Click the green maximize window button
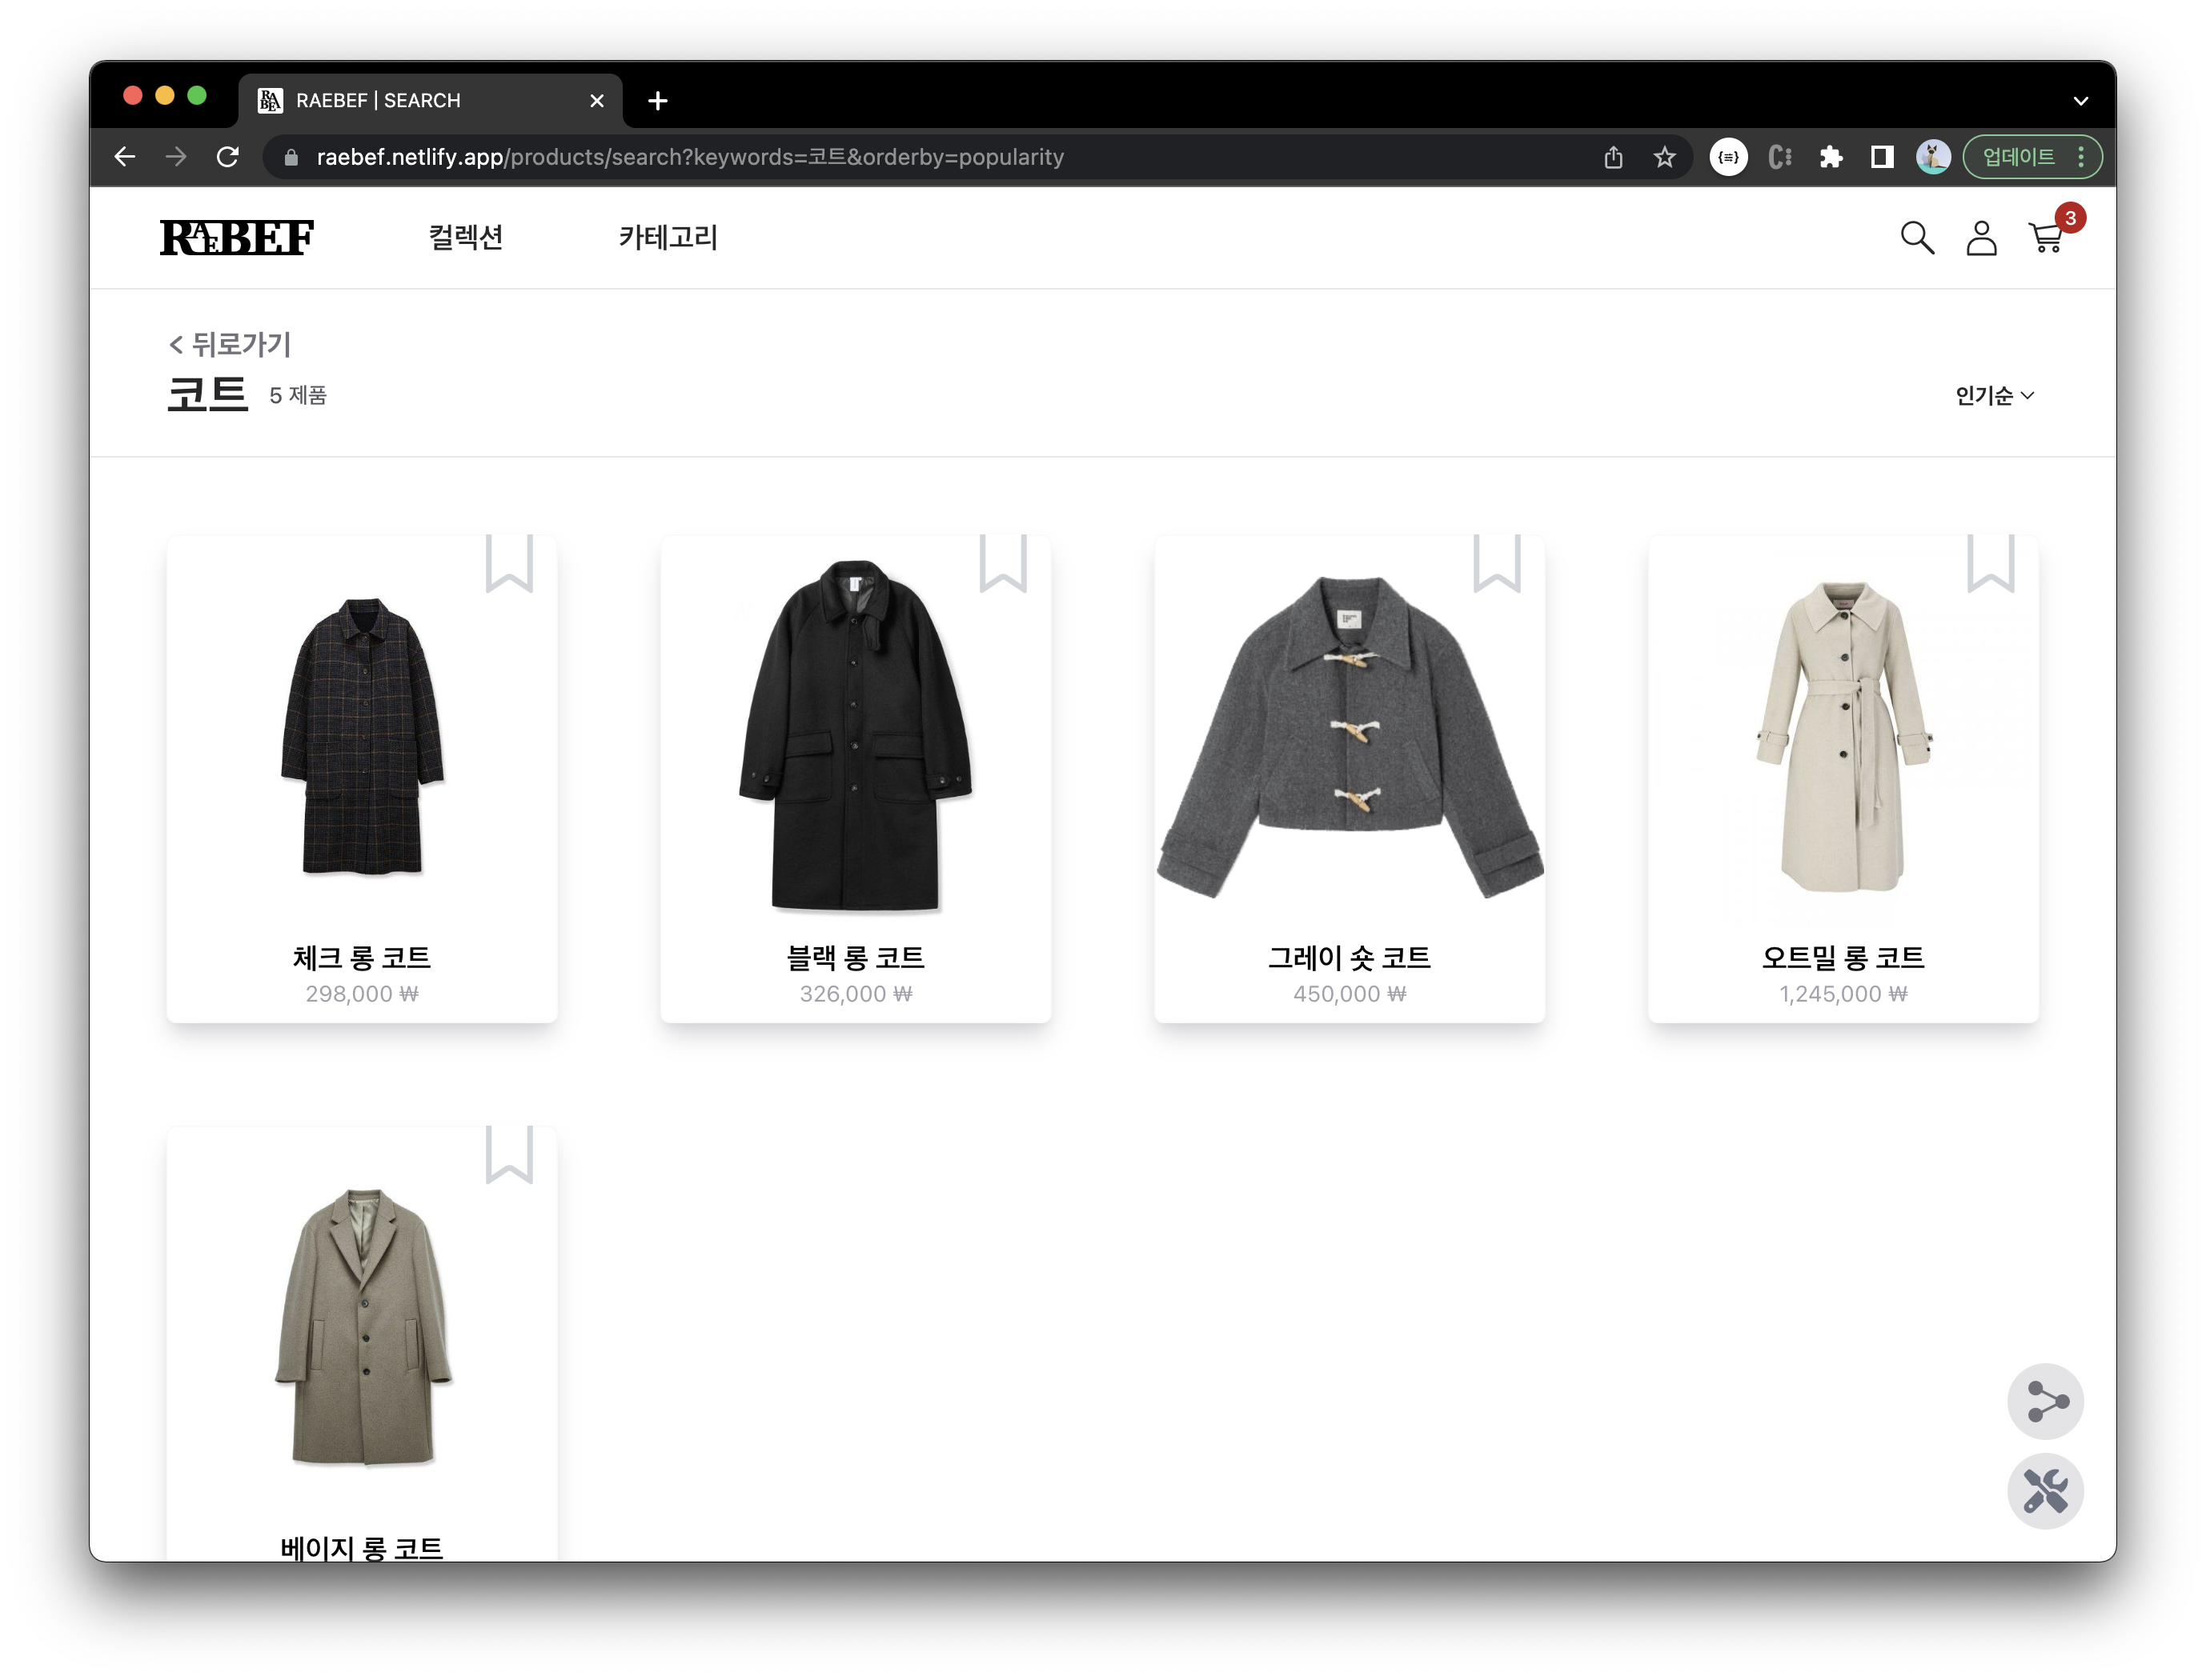 (x=197, y=96)
